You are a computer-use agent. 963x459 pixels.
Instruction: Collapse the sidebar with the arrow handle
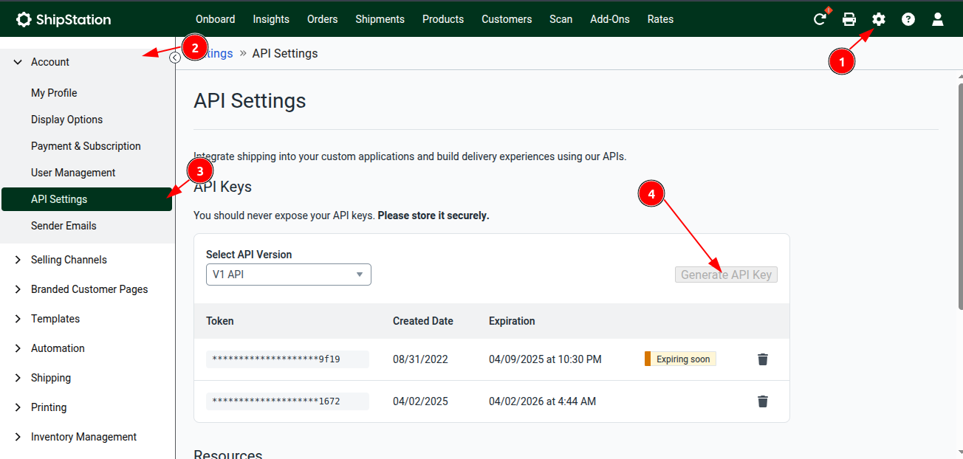[175, 58]
